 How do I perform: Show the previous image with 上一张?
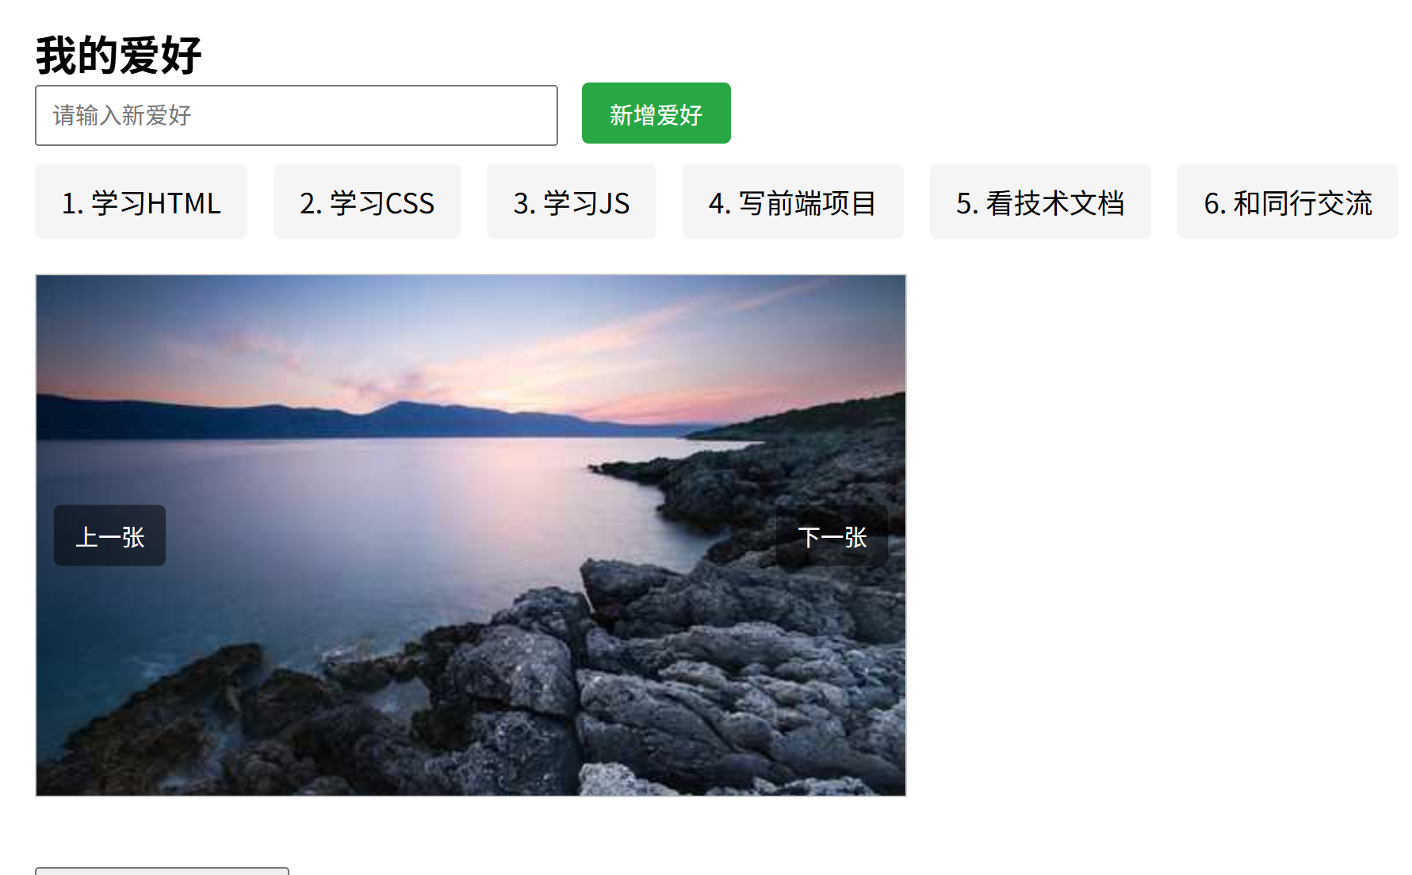(x=110, y=536)
